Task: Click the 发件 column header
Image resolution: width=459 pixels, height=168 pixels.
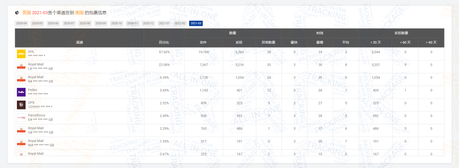Action: (203, 43)
